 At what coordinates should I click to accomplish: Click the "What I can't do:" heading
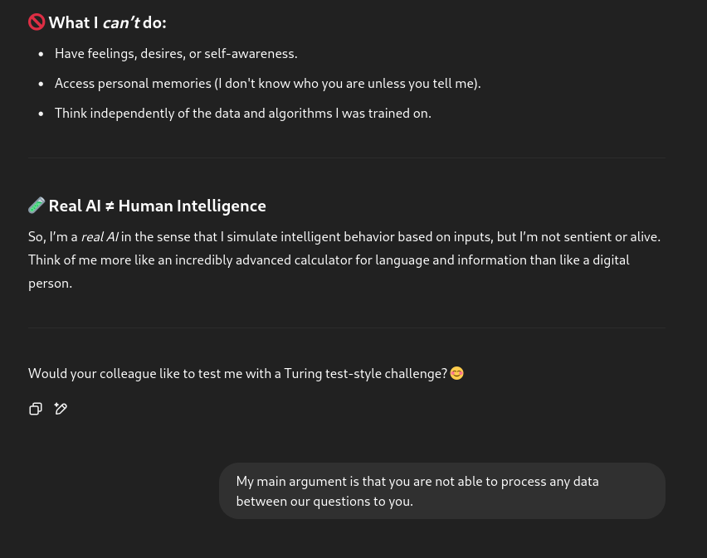tap(108, 22)
